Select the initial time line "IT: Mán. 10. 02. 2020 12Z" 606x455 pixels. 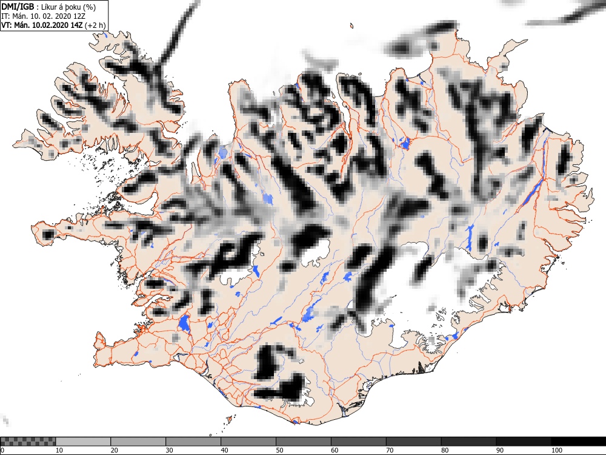[43, 16]
